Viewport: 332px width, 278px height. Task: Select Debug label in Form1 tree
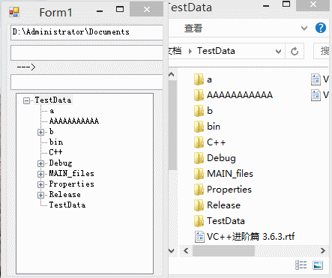(61, 163)
